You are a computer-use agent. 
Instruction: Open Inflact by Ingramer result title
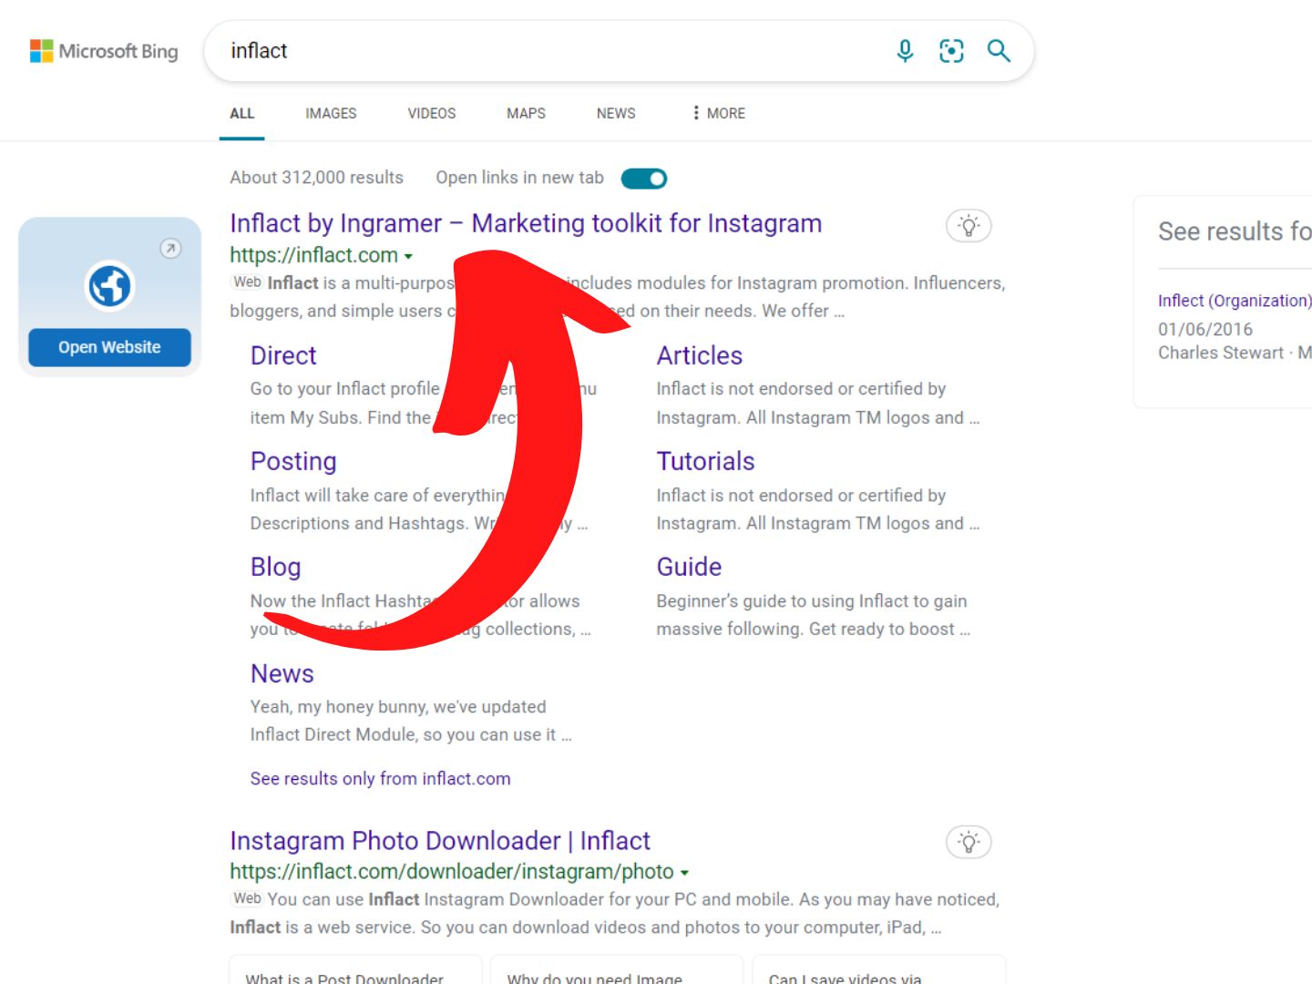point(526,223)
